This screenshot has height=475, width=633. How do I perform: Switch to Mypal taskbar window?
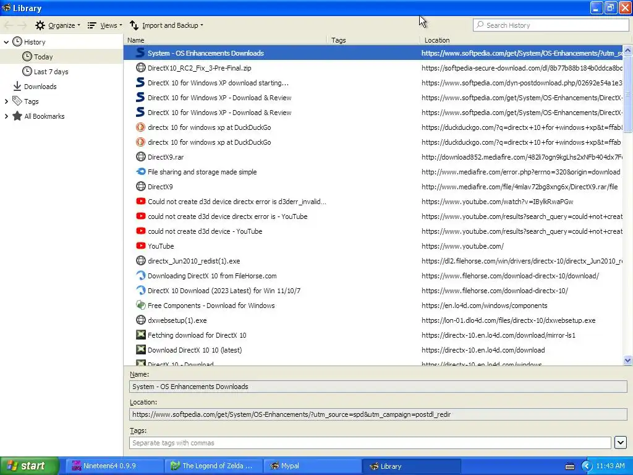point(312,466)
